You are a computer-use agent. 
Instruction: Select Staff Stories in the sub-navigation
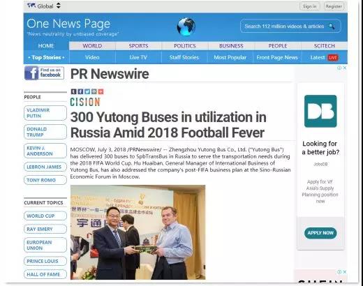click(x=184, y=57)
